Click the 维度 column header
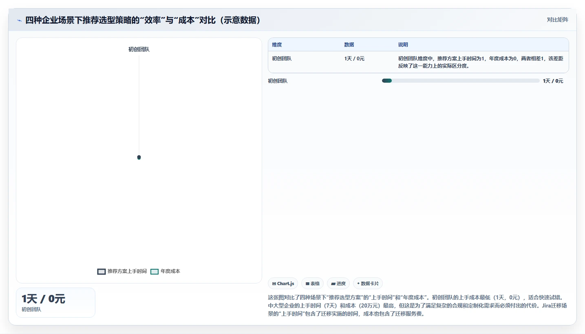Viewport: 585px width, 334px height. [x=277, y=45]
